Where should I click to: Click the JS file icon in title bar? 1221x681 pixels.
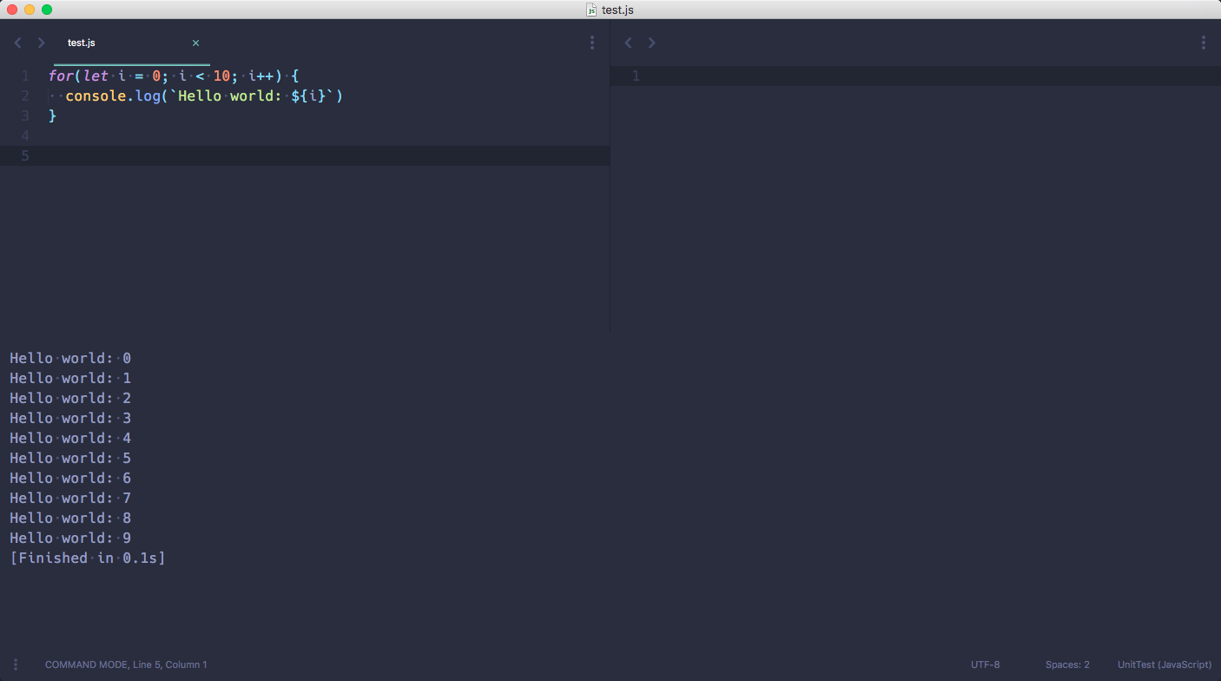point(591,10)
